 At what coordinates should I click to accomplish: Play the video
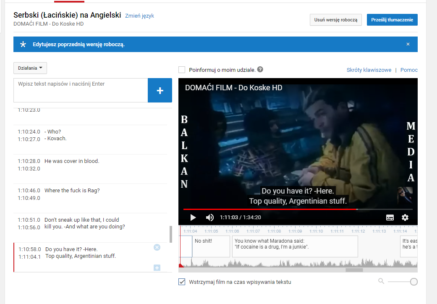pos(193,218)
